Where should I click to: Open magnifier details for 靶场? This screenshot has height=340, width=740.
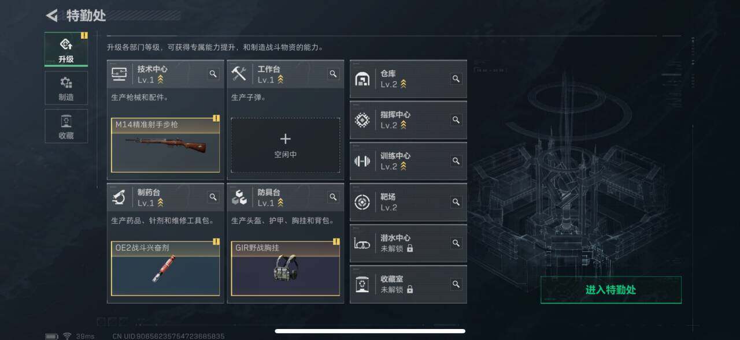pos(456,202)
